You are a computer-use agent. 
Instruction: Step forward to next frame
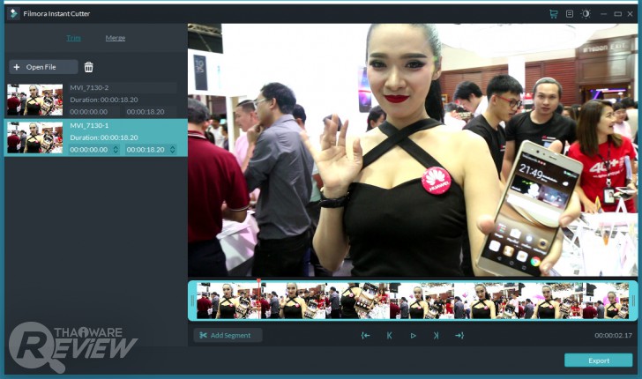(436, 336)
